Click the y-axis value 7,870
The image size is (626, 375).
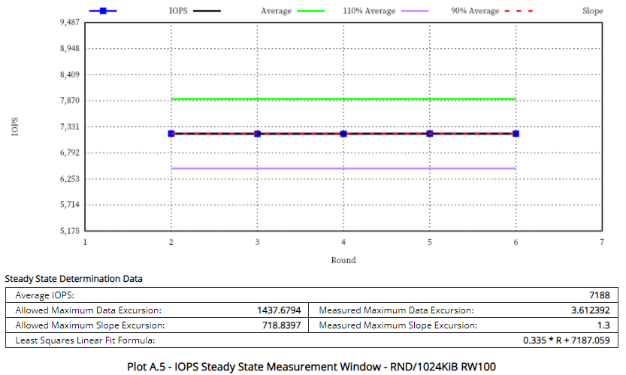tap(70, 101)
